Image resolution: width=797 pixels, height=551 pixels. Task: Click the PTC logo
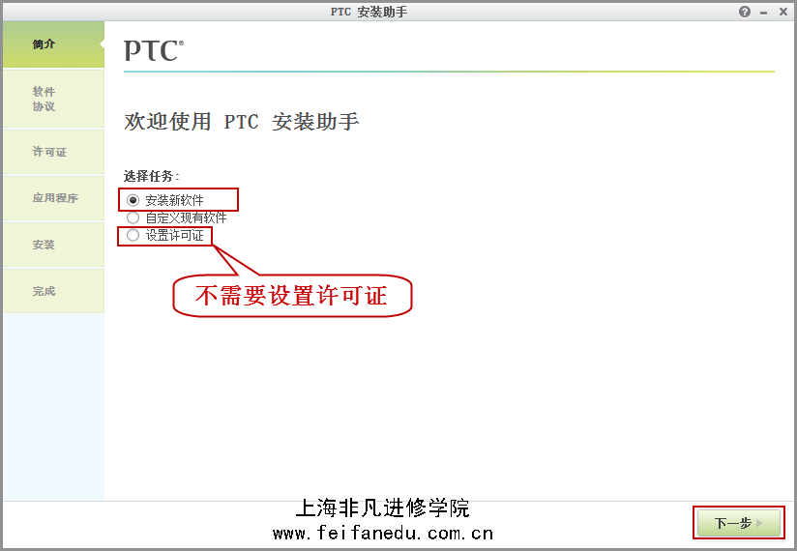coord(154,51)
